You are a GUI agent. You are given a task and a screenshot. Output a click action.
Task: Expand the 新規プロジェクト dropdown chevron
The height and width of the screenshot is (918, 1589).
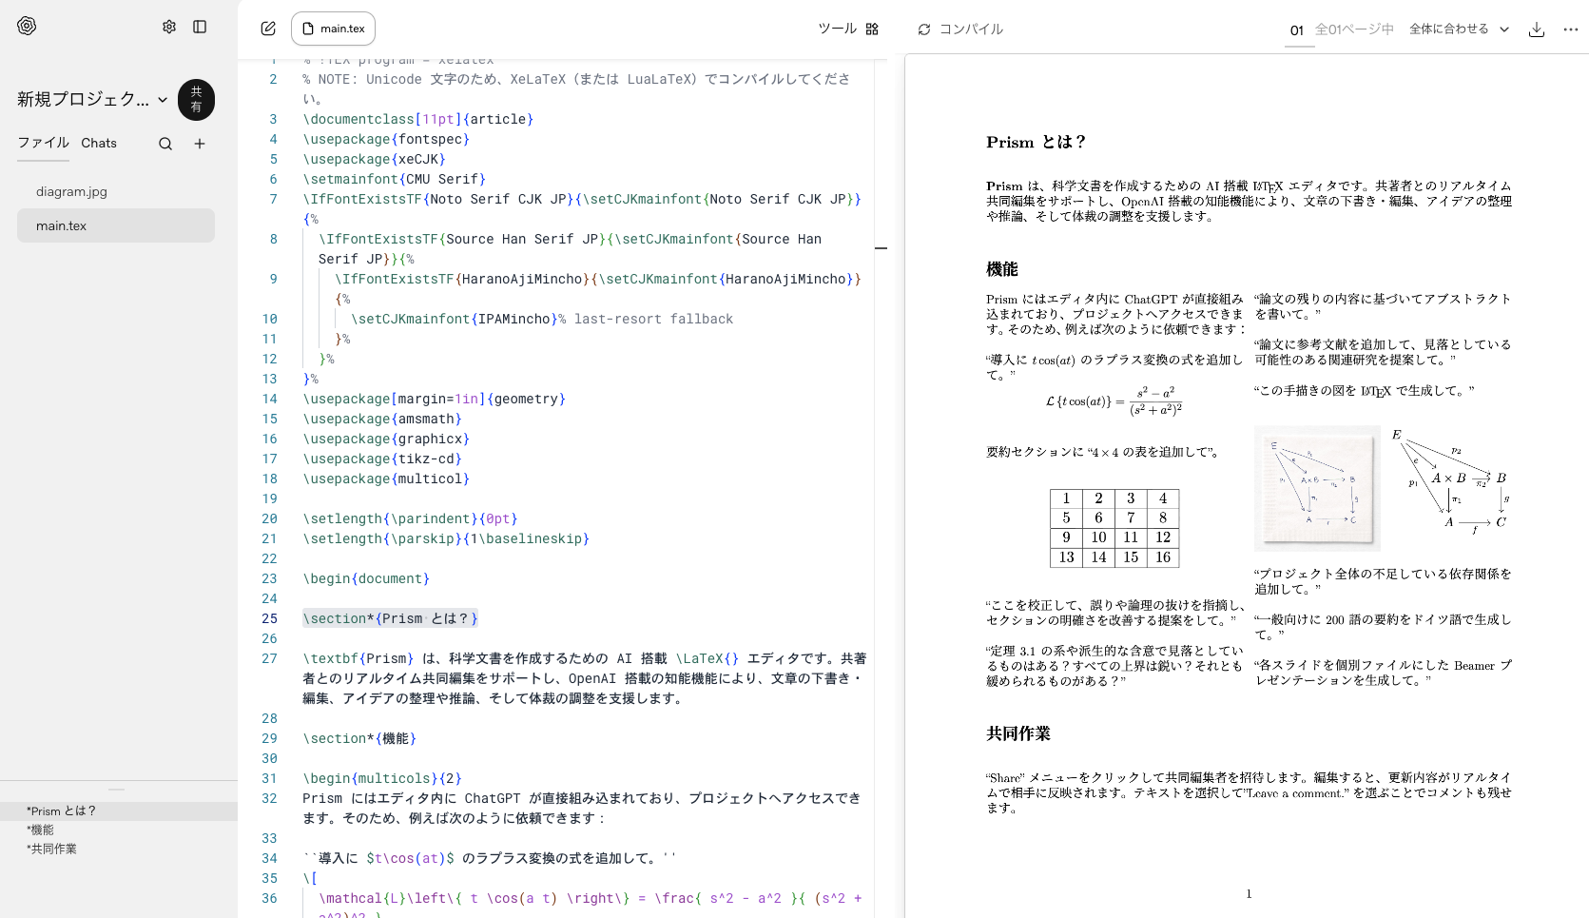coord(163,100)
